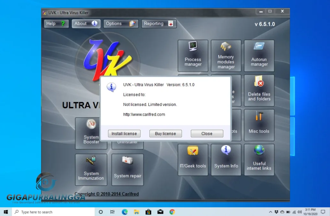
Task: Click the Buy license button
Action: point(165,133)
